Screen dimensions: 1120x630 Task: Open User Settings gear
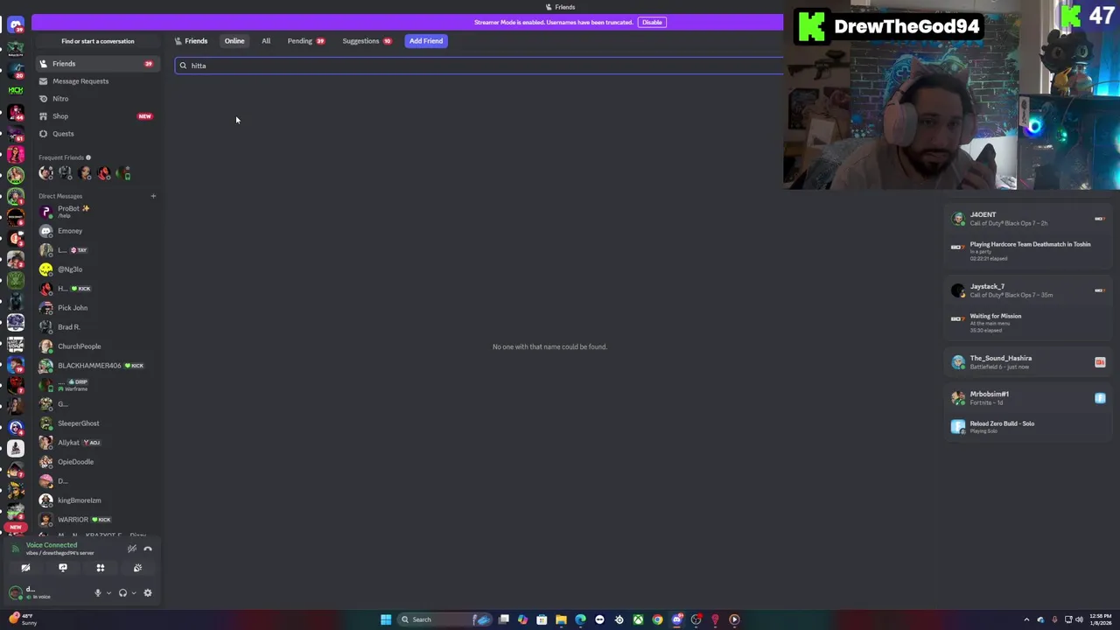point(148,593)
